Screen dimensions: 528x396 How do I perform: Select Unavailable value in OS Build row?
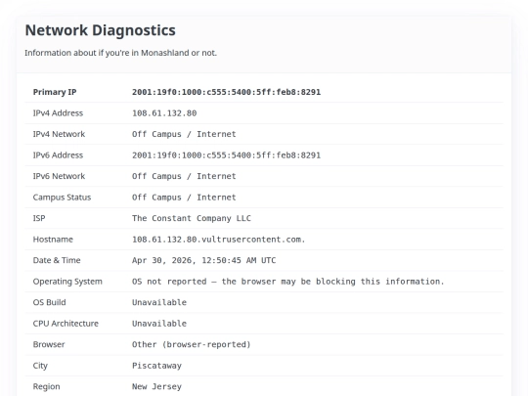coord(159,302)
